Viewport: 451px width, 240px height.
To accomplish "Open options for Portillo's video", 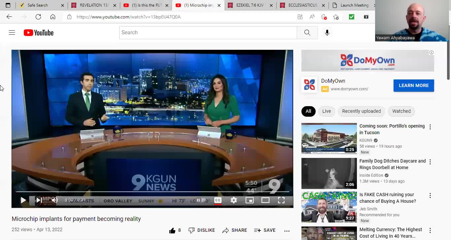I will pyautogui.click(x=430, y=127).
